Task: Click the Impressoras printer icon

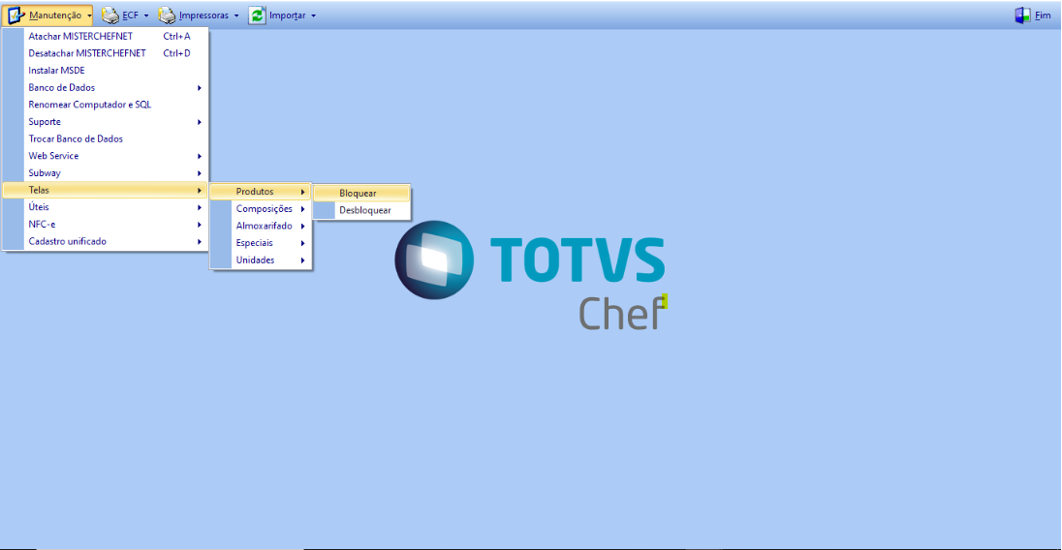Action: (x=167, y=15)
